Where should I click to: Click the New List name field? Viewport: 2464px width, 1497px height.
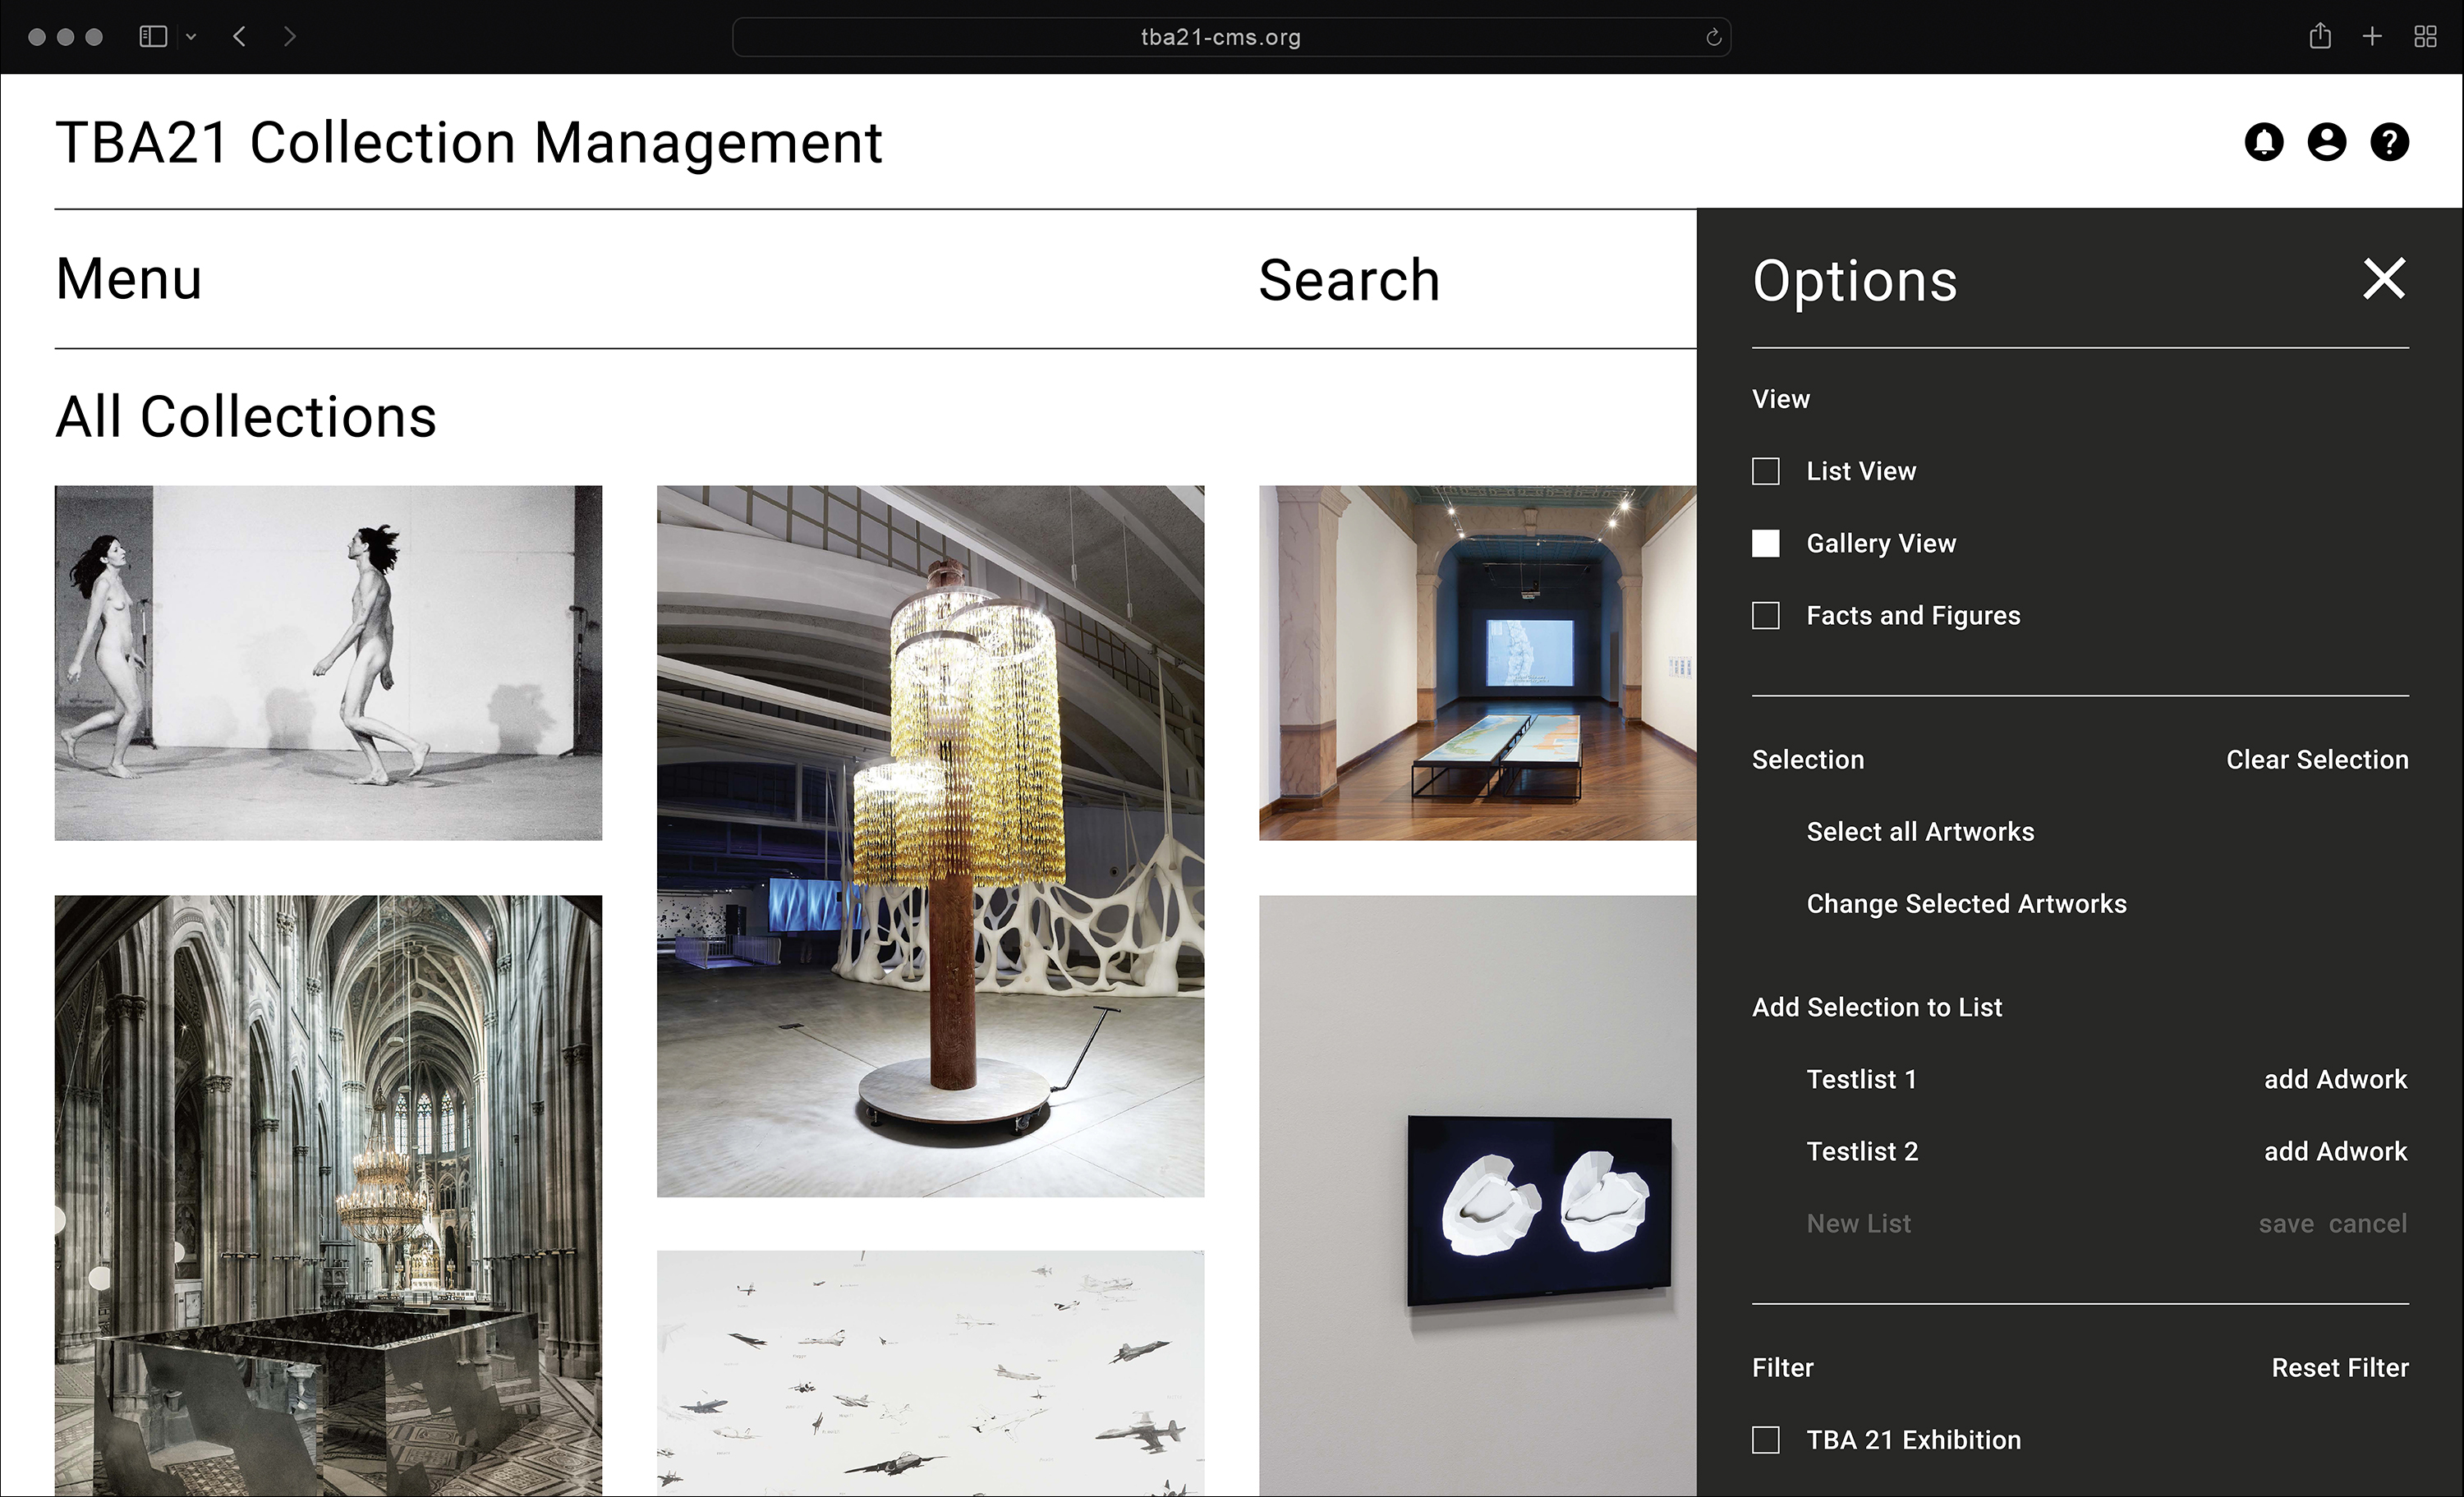[x=1858, y=1224]
